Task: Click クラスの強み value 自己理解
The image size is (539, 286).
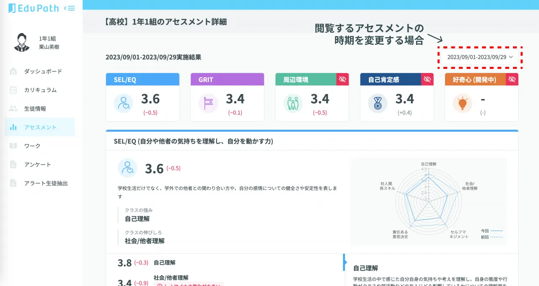Action: pos(137,218)
